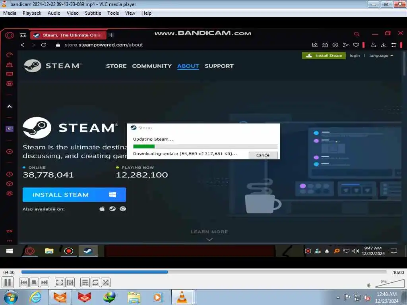Viewport: 407px width, 305px height.
Task: Open Internet Explorer from the taskbar
Action: [x=35, y=297]
